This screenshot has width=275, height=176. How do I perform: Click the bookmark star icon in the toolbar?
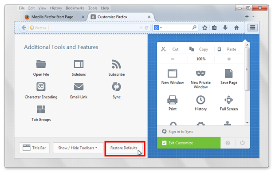(204, 27)
